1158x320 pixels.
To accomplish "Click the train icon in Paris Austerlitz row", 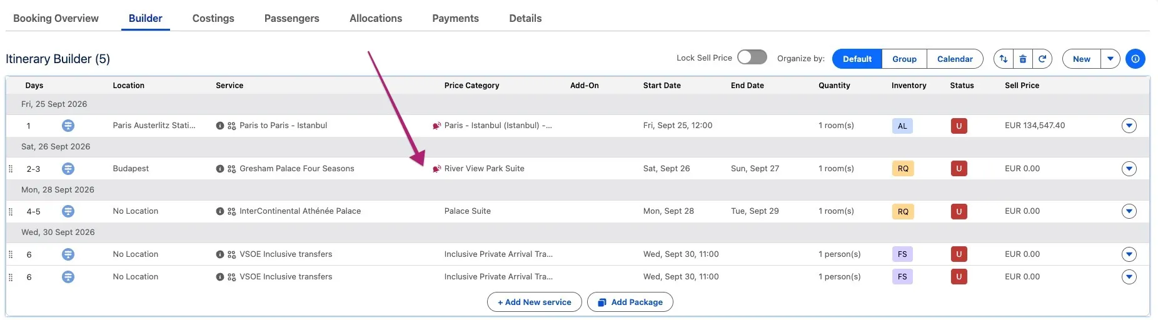I will click(x=68, y=126).
